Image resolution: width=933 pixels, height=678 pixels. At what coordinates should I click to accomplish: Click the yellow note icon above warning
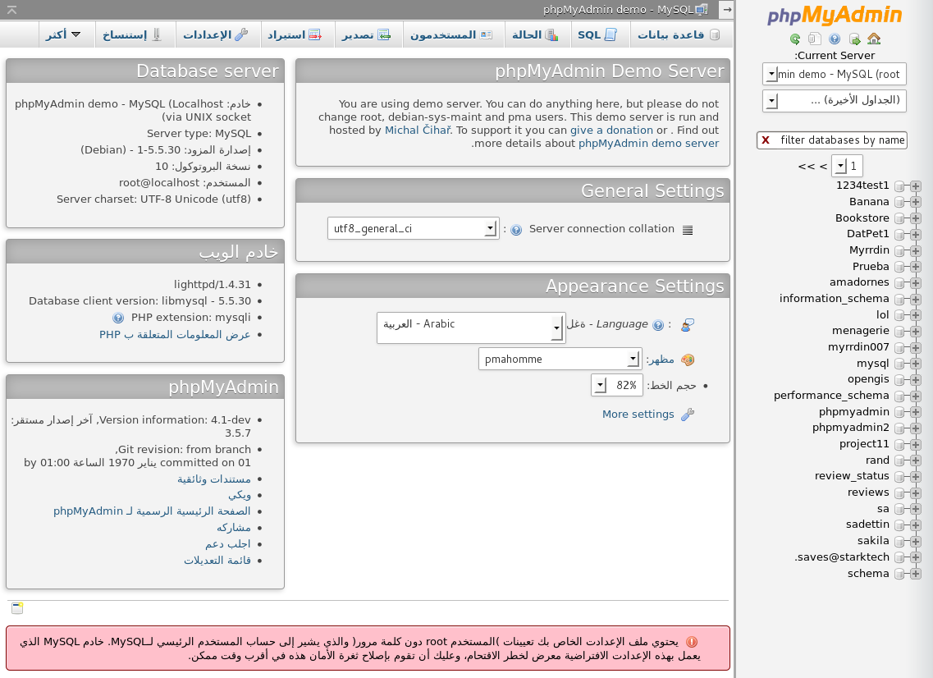click(x=17, y=608)
